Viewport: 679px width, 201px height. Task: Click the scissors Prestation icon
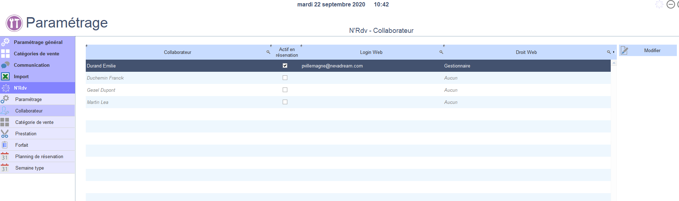point(5,134)
